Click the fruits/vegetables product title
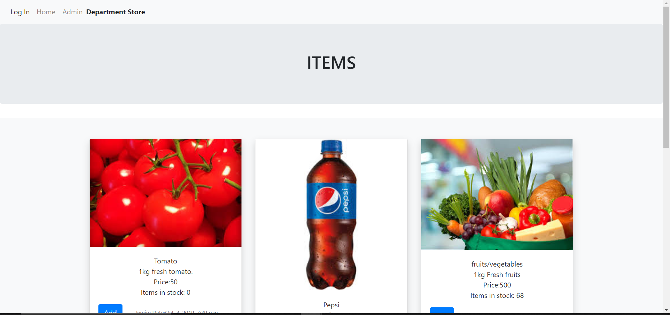The height and width of the screenshot is (315, 670). point(497,264)
